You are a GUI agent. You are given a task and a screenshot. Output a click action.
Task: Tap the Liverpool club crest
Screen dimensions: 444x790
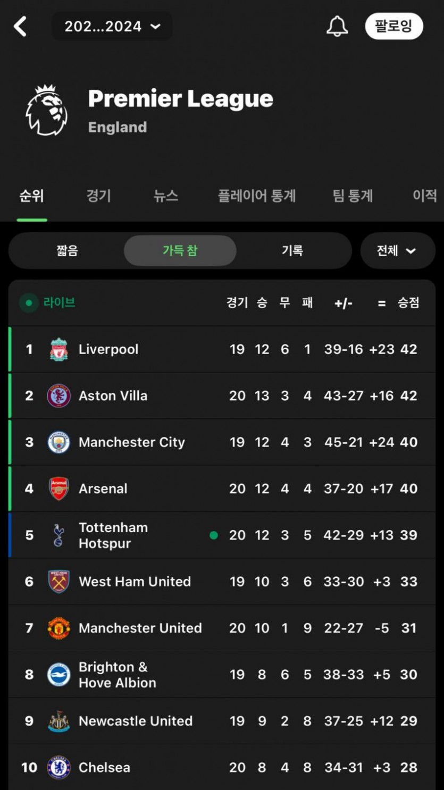(x=58, y=350)
